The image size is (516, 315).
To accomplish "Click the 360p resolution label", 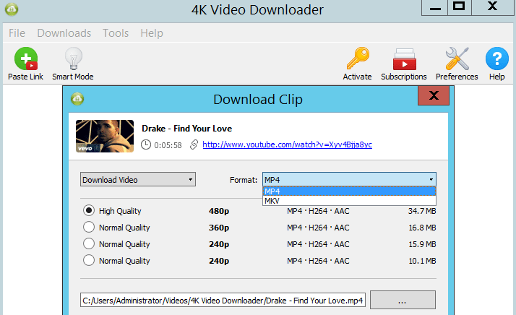I will click(219, 228).
